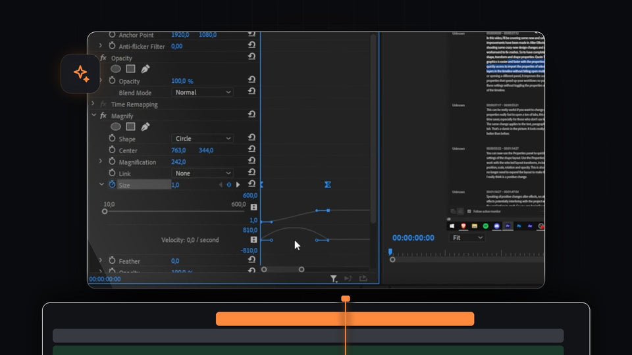Click the Magnification value 242,0
Image resolution: width=632 pixels, height=355 pixels.
tap(178, 162)
